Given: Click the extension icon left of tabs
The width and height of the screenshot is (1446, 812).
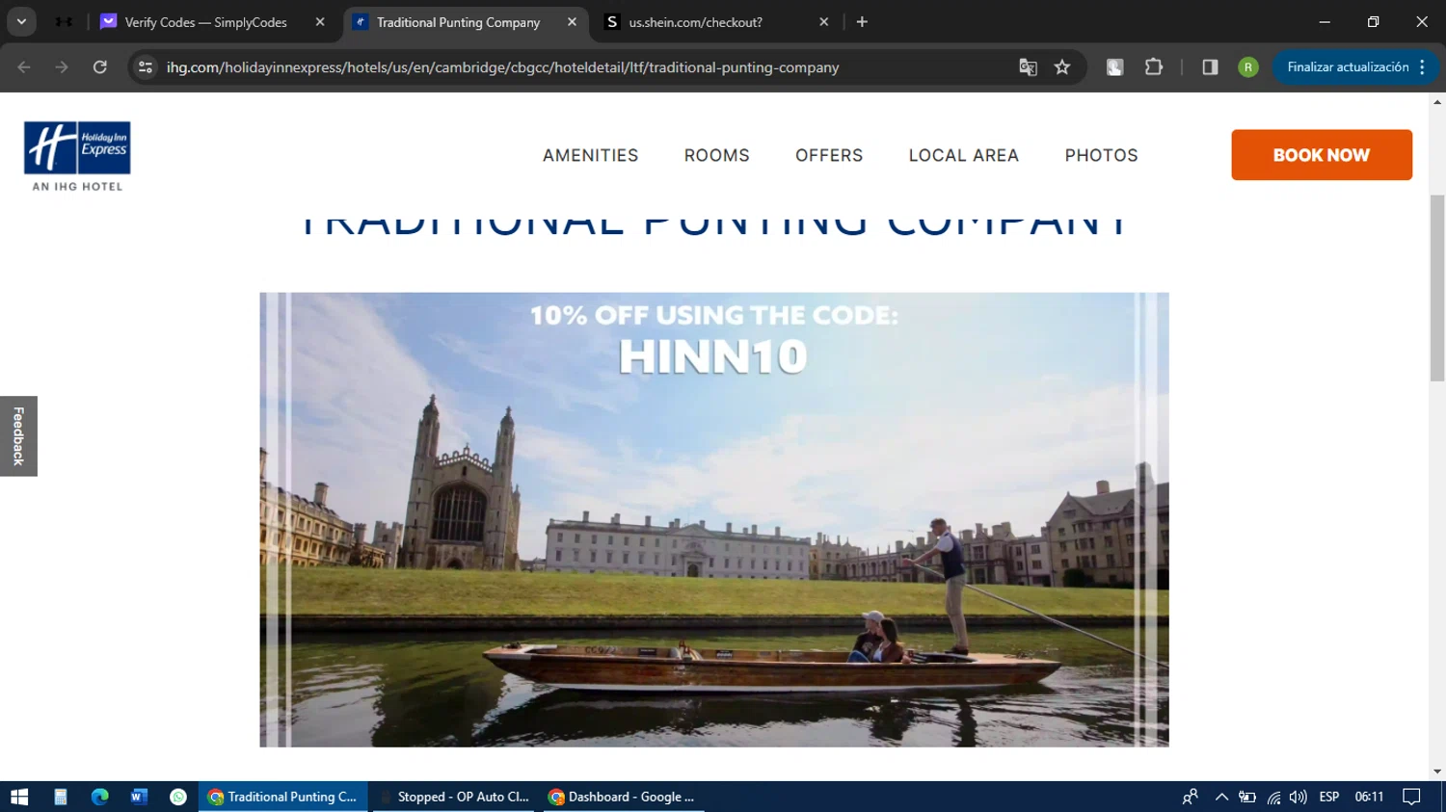Looking at the screenshot, I should (64, 21).
